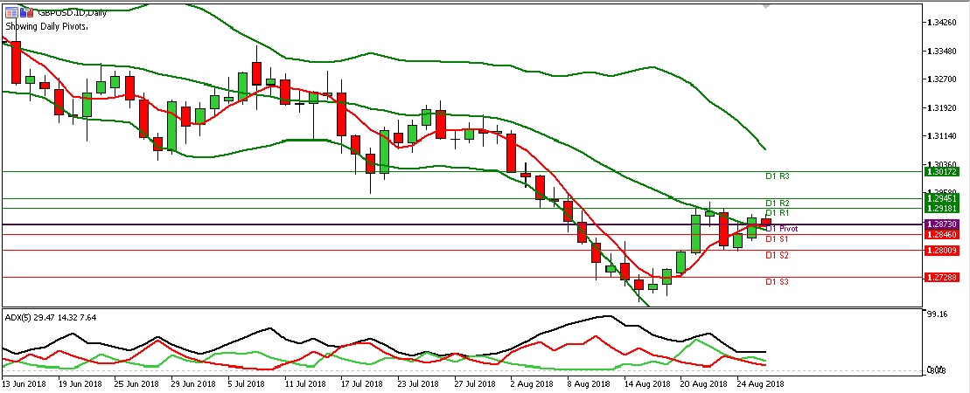The width and height of the screenshot is (970, 393).
Task: Click the purple 1.28730 pivot price tag
Action: coord(944,224)
